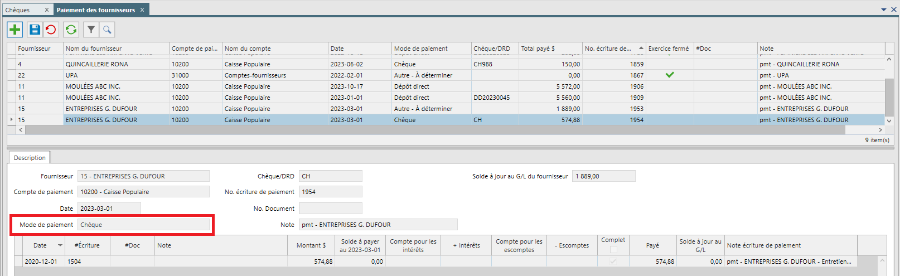Click the #Écriture column header

point(87,245)
